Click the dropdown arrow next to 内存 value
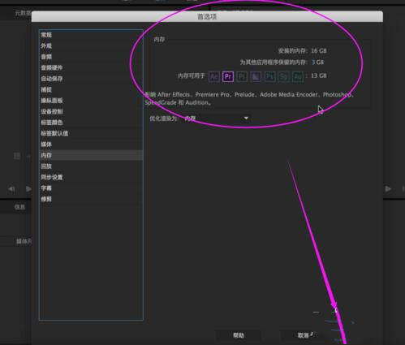This screenshot has height=345, width=405. [x=246, y=119]
